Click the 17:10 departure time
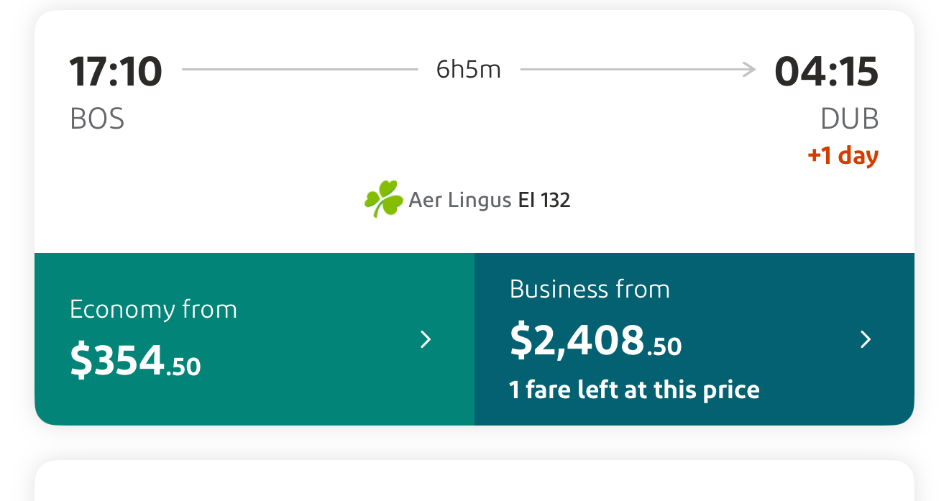The height and width of the screenshot is (501, 949). click(116, 71)
